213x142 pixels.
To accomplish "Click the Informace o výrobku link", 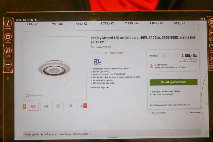I will 100,88.
